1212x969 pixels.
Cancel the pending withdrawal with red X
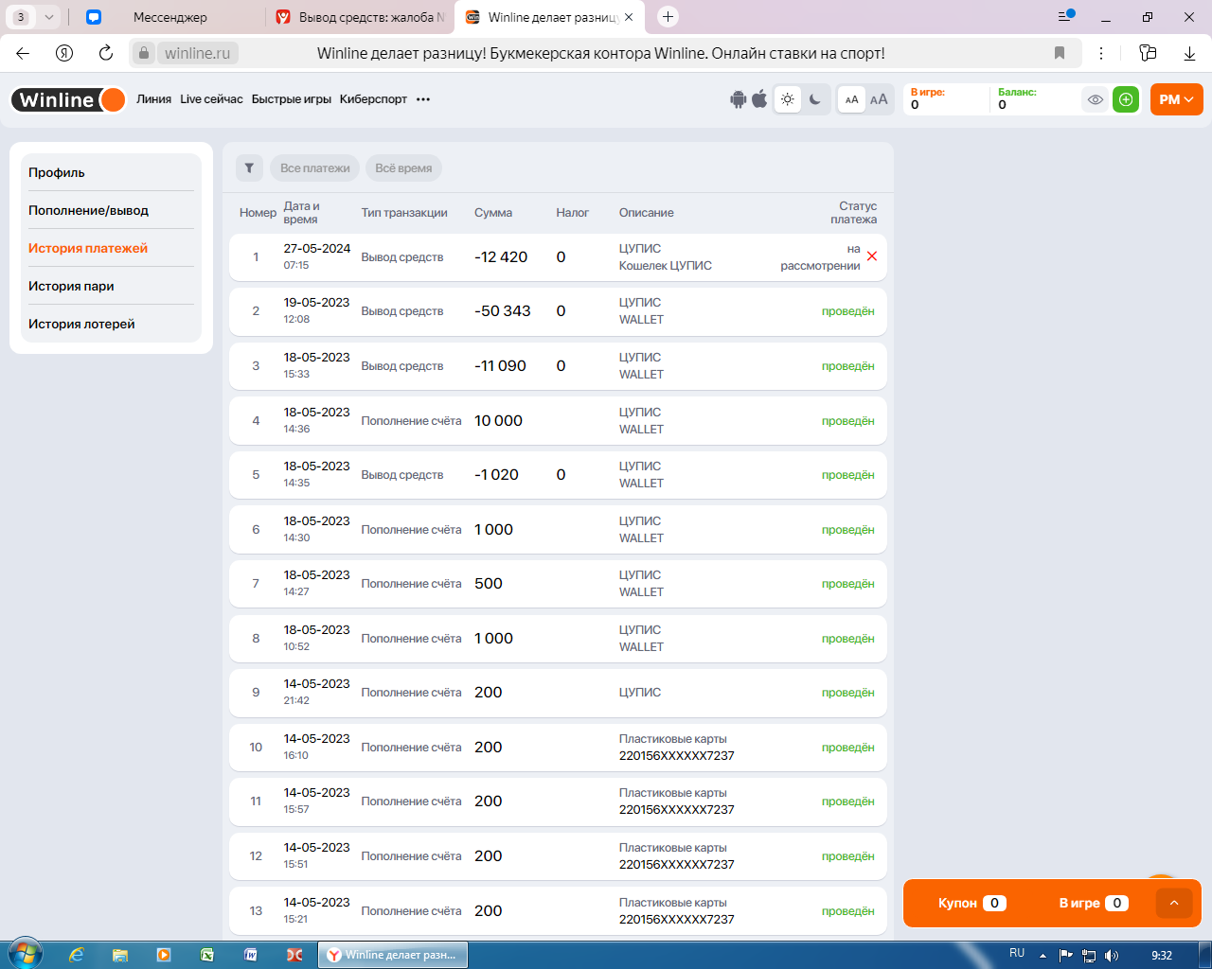pos(872,256)
